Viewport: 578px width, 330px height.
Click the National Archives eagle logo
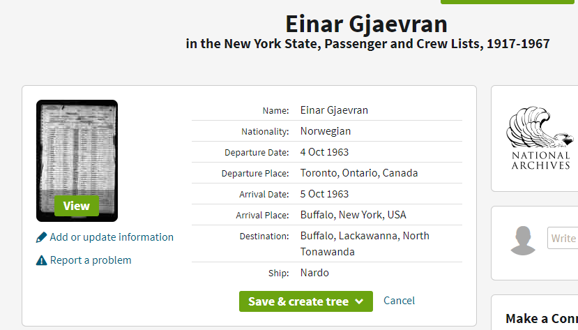(x=540, y=138)
